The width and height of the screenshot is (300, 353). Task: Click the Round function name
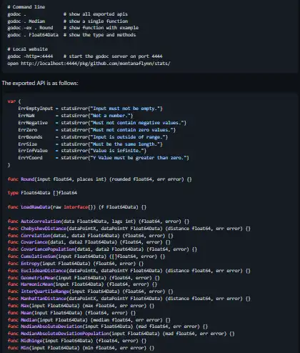(28, 179)
